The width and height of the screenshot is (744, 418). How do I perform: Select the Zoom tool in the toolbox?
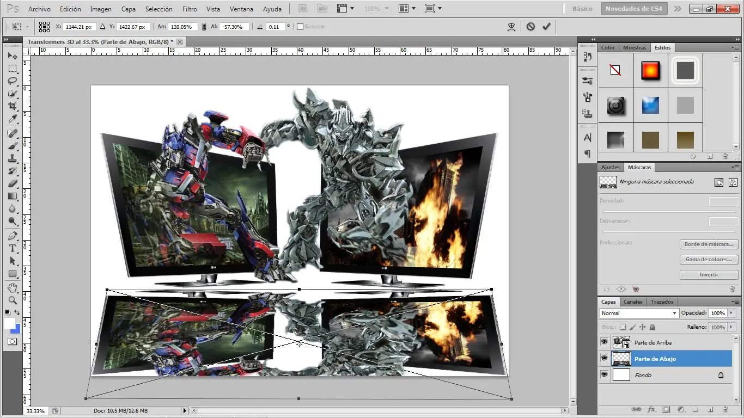click(13, 300)
